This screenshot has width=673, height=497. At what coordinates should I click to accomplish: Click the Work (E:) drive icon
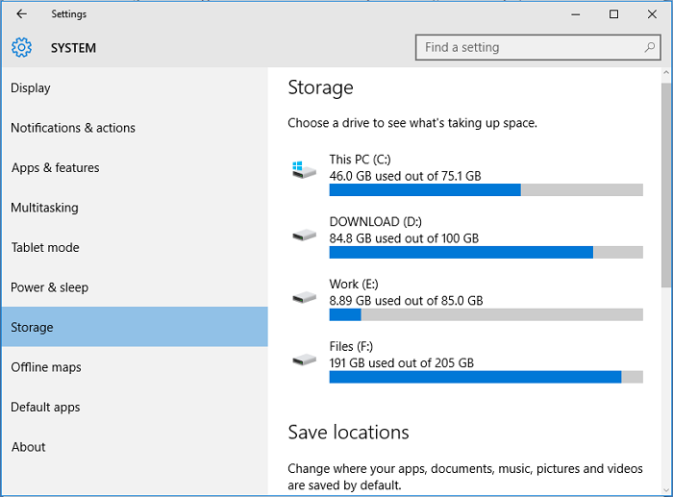click(x=305, y=297)
